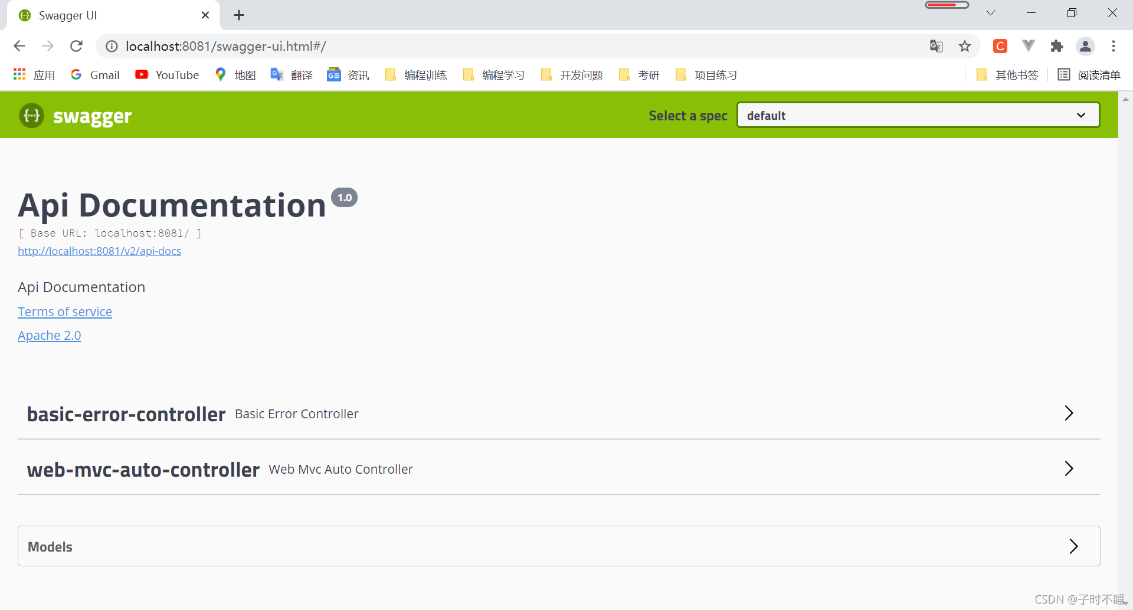Expand the Models section chevron
The width and height of the screenshot is (1133, 610).
[1073, 546]
